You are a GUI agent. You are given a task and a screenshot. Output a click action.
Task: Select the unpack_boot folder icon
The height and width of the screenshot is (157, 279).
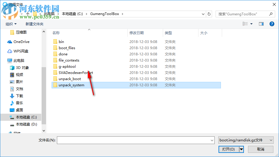pyautogui.click(x=55, y=79)
